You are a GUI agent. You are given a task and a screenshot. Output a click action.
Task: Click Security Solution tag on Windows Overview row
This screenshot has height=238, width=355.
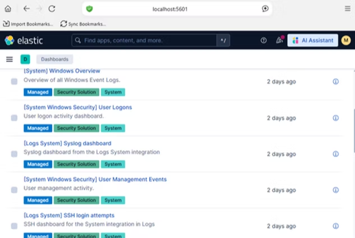(x=76, y=92)
